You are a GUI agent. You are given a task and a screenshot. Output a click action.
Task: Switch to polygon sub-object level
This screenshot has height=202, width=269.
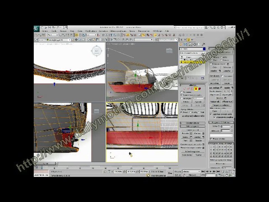(x=196, y=89)
